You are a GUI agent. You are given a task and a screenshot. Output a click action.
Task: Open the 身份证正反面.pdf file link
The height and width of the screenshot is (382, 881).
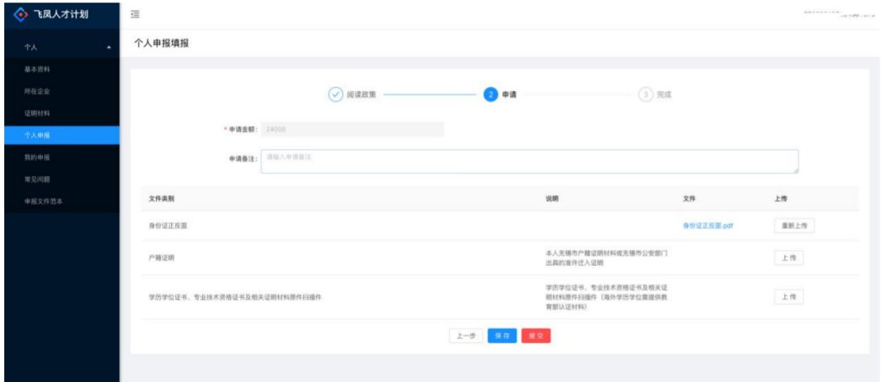tap(707, 225)
